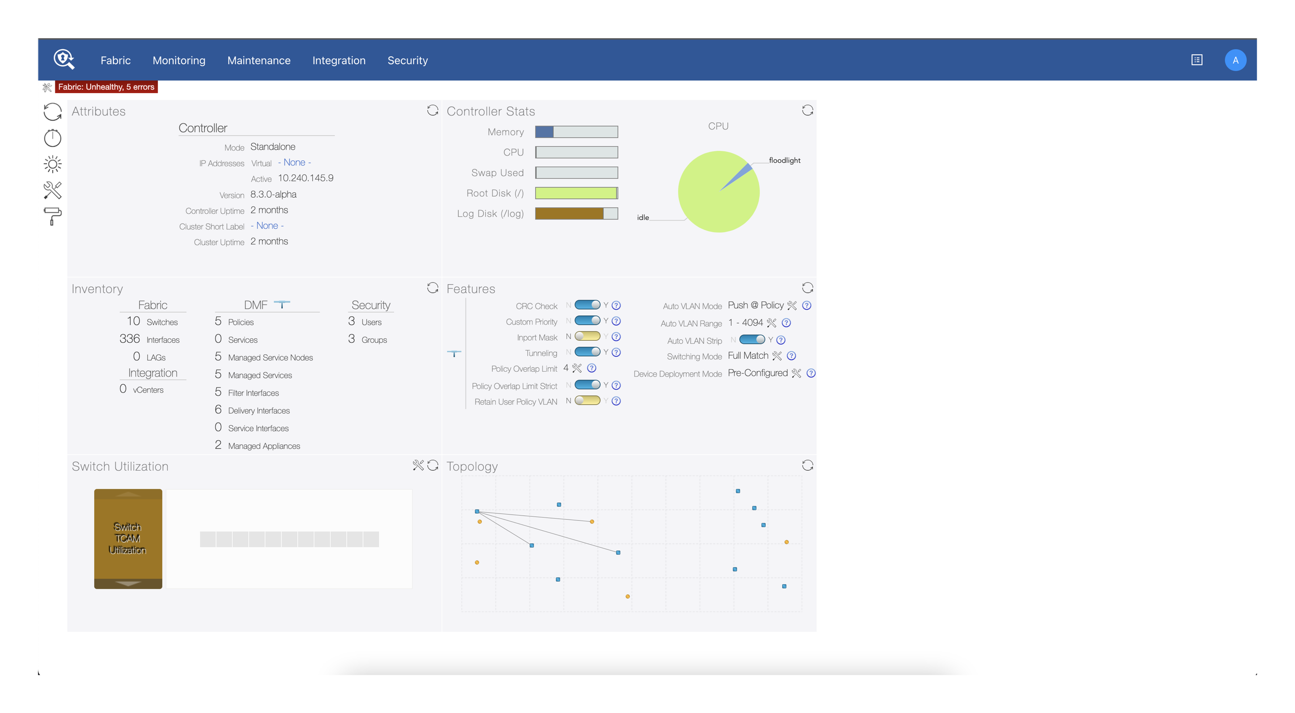Click the paint roller icon in the sidebar
Viewport: 1295px width, 713px height.
point(52,216)
